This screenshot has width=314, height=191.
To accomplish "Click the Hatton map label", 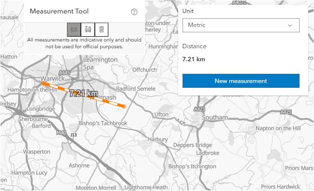I will (9, 57).
